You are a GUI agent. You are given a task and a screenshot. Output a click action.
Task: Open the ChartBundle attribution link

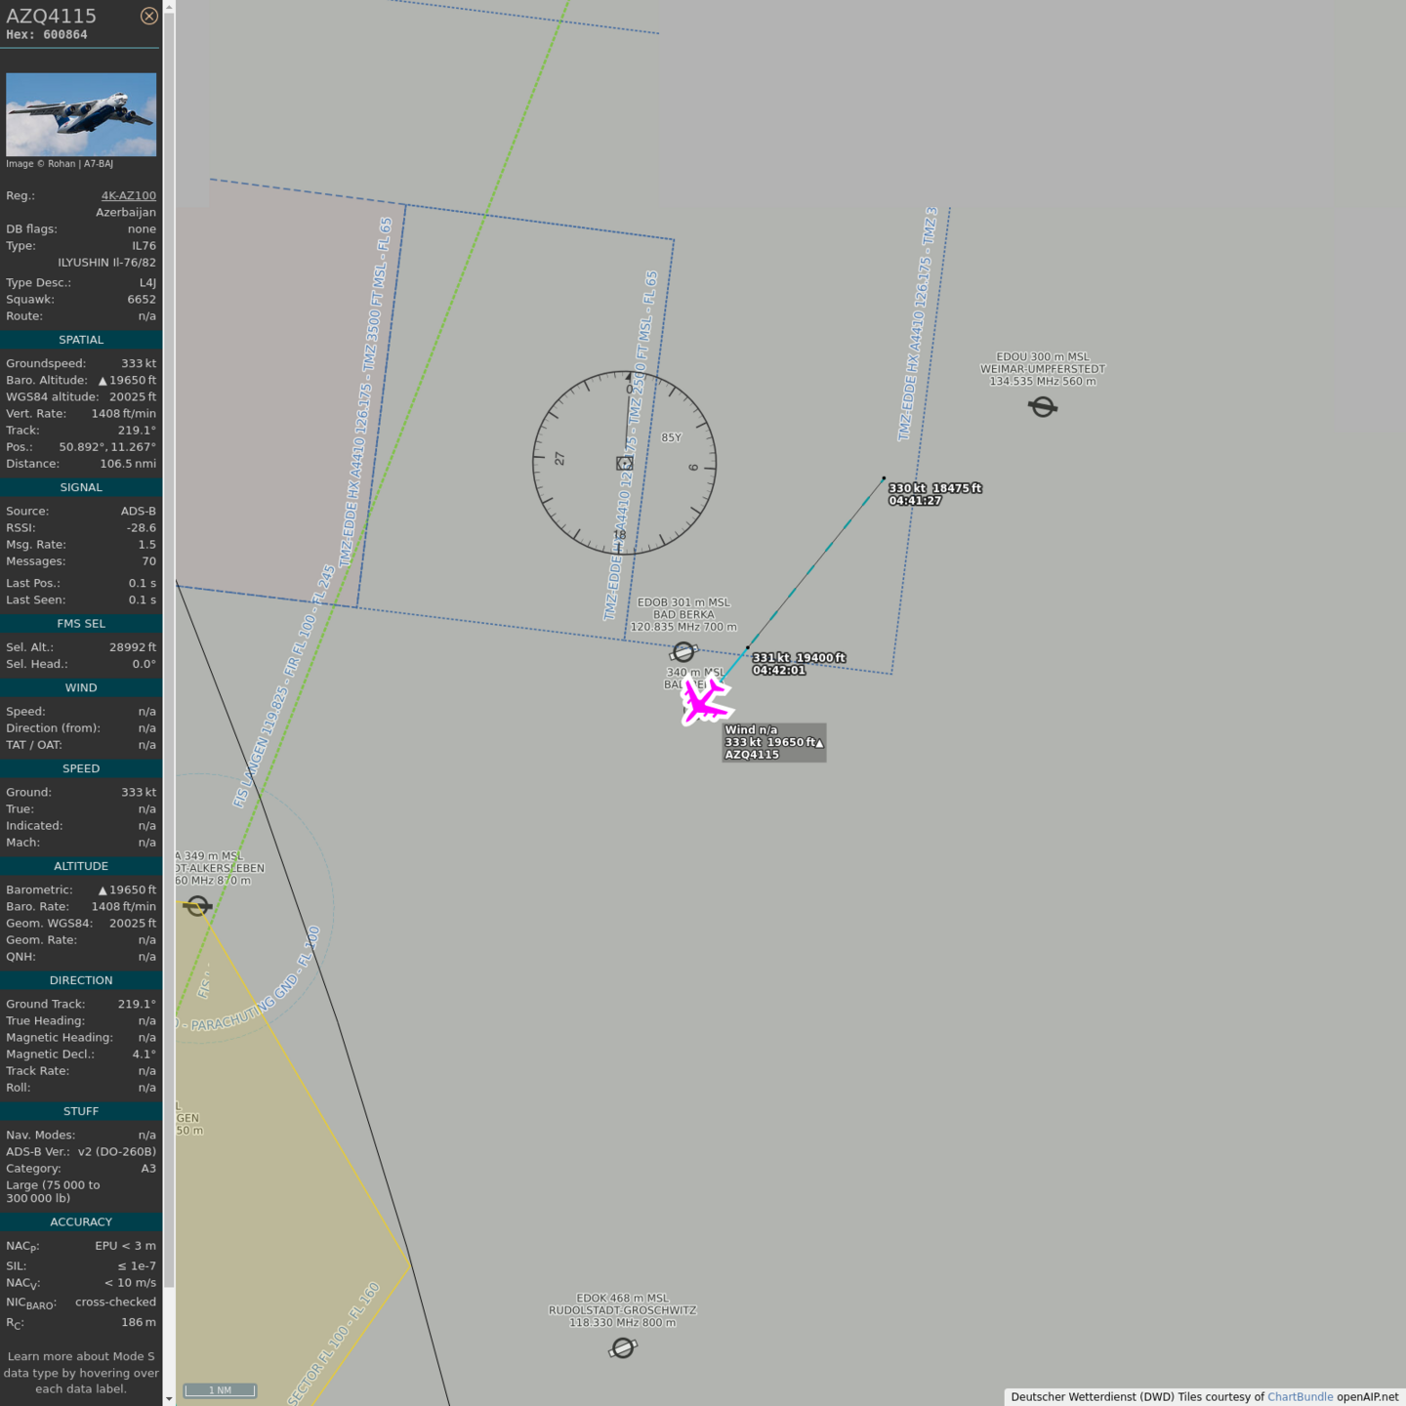(1300, 1396)
